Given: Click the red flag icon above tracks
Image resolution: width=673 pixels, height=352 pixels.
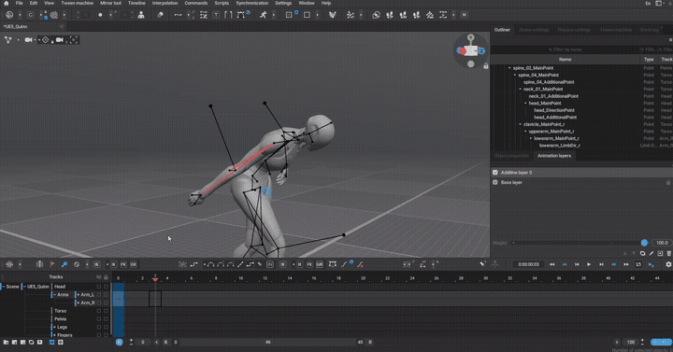Looking at the screenshot, I should [52, 264].
